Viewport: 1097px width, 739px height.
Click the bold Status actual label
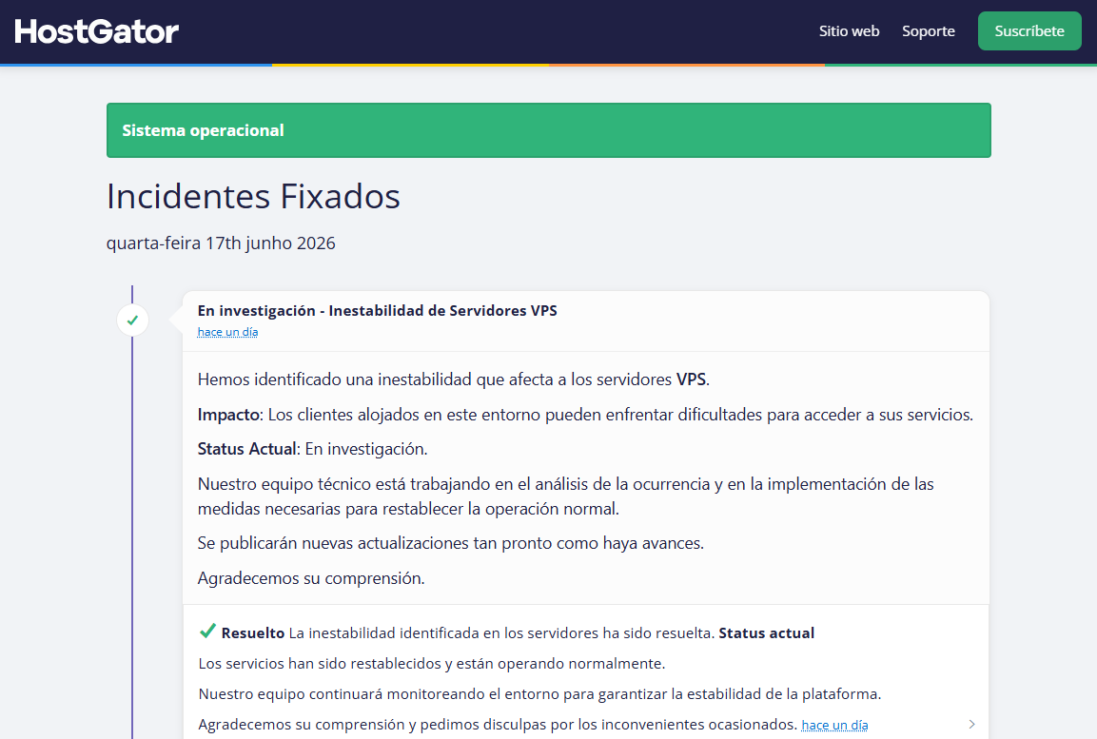[766, 632]
